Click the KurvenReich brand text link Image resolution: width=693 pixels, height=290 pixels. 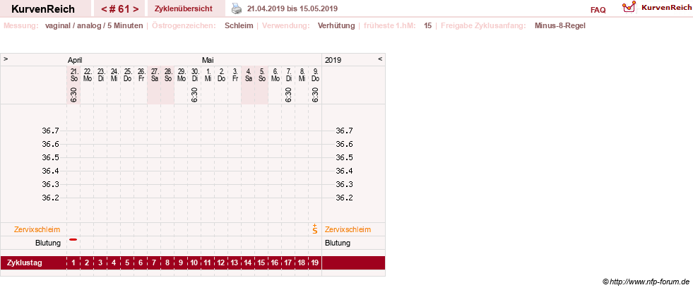pyautogui.click(x=666, y=8)
